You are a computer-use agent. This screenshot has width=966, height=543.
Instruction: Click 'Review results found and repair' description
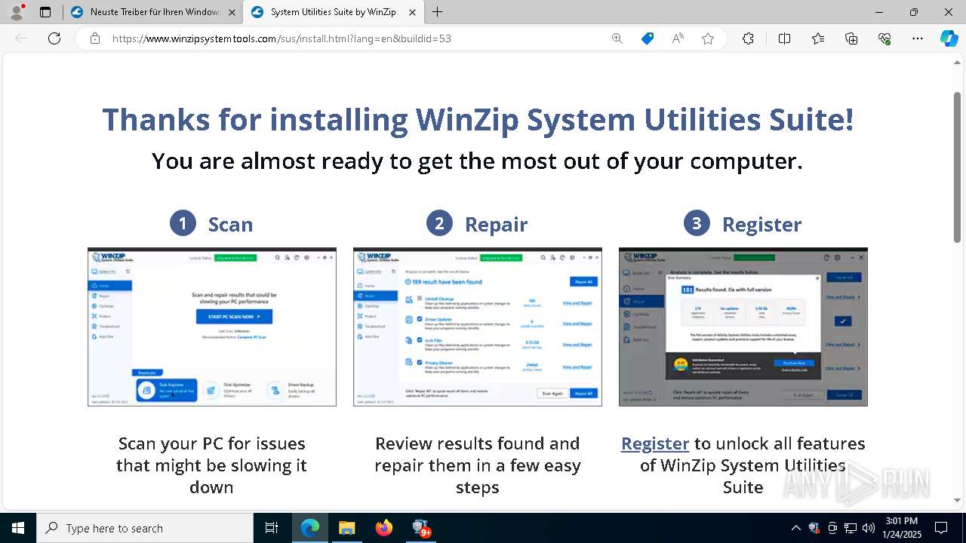478,465
